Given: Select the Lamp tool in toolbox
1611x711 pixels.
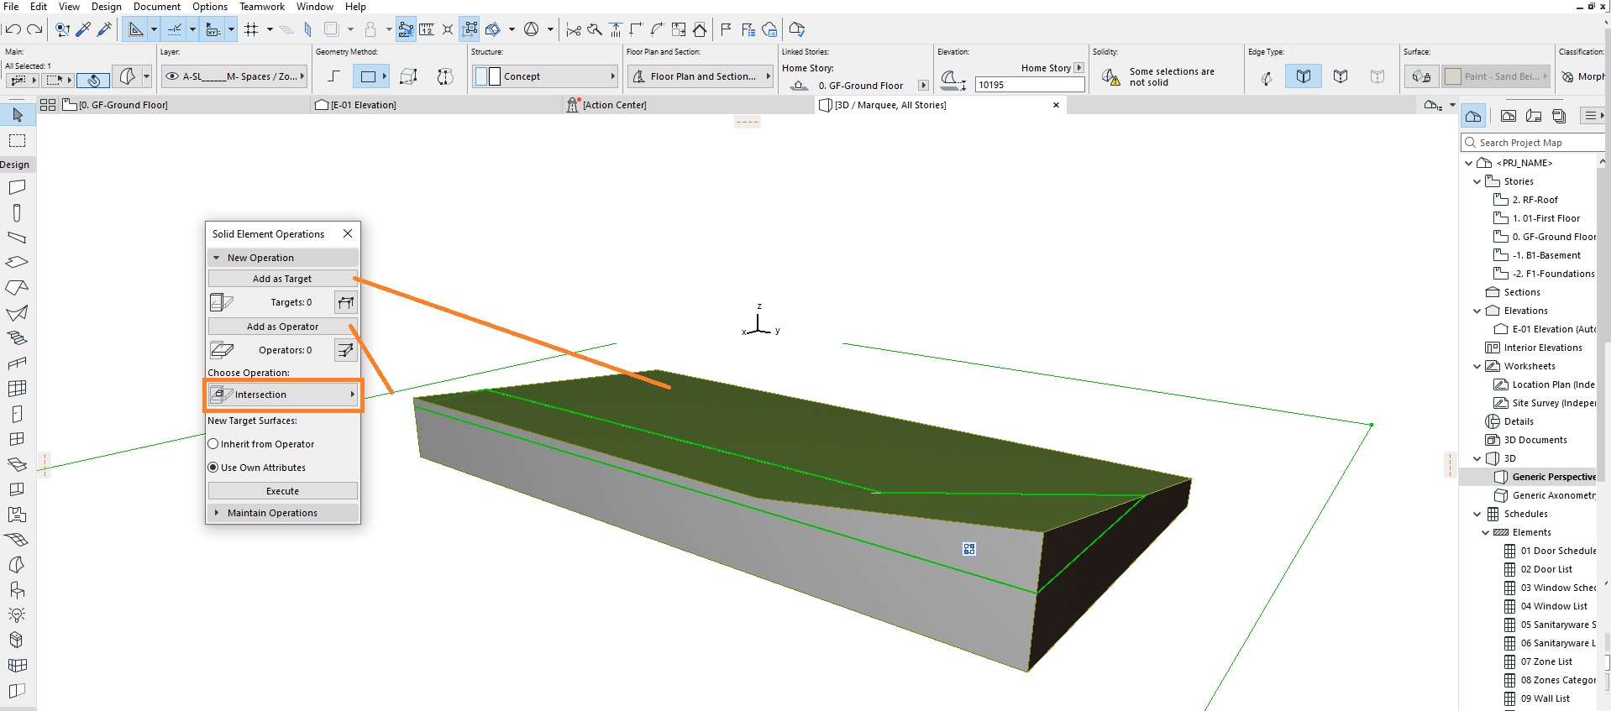Looking at the screenshot, I should (x=17, y=615).
